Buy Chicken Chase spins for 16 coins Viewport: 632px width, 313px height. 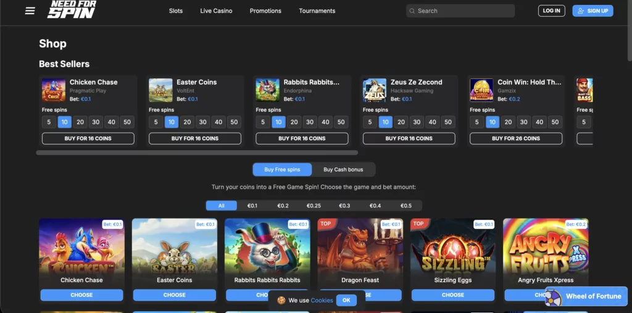[88, 138]
